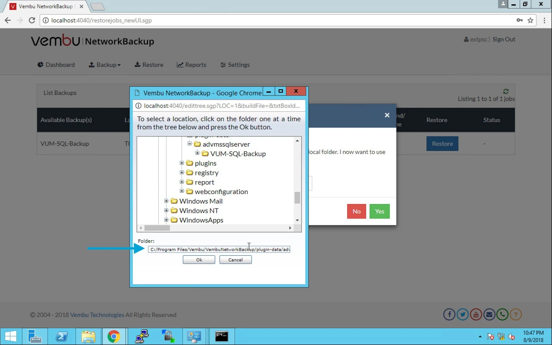Click the Folder path input field
This screenshot has height=345, width=552.
tap(219, 249)
